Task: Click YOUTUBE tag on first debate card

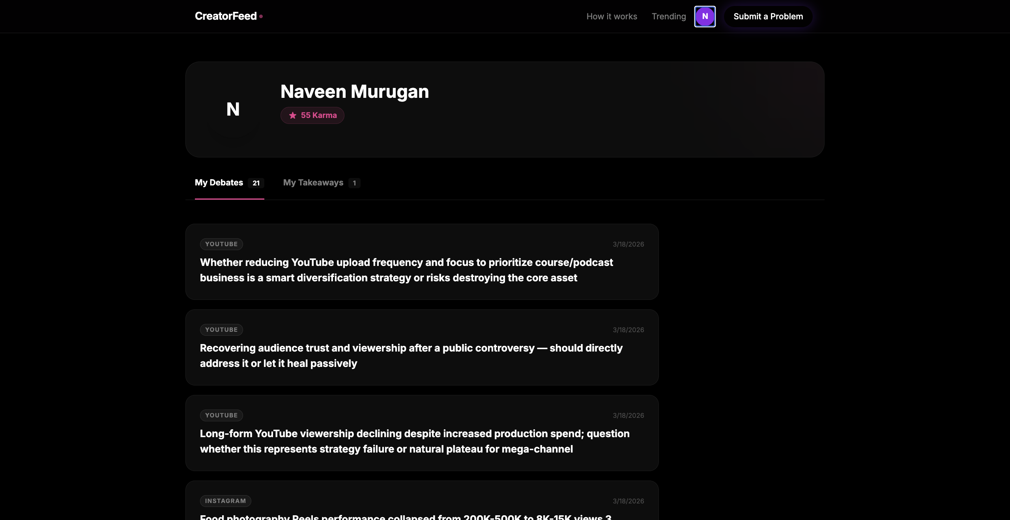Action: tap(221, 244)
